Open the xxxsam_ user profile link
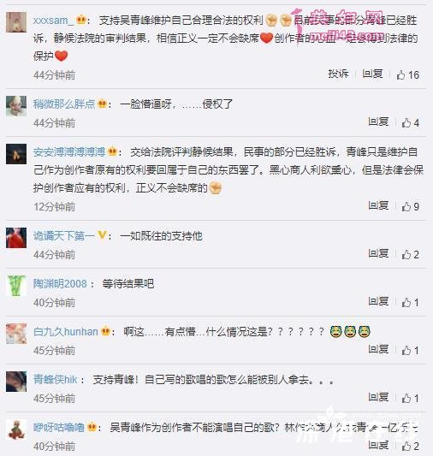 point(52,21)
